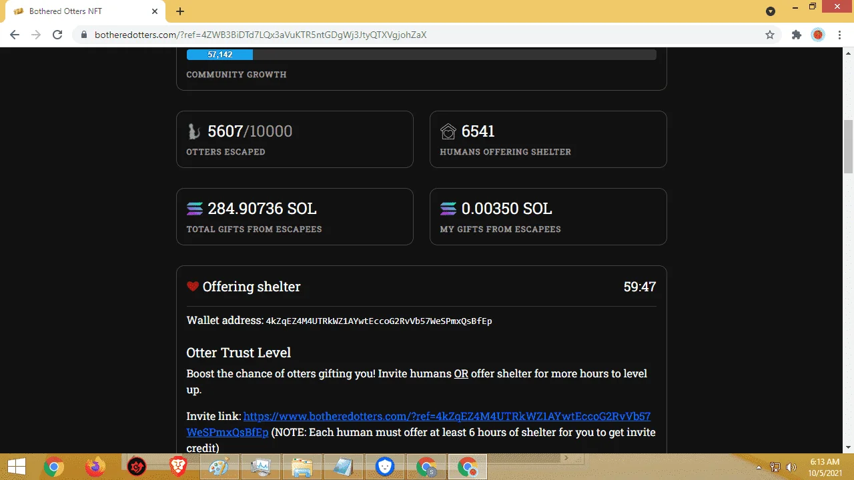This screenshot has height=480, width=854.
Task: Bookmark this page with the star icon
Action: (770, 35)
